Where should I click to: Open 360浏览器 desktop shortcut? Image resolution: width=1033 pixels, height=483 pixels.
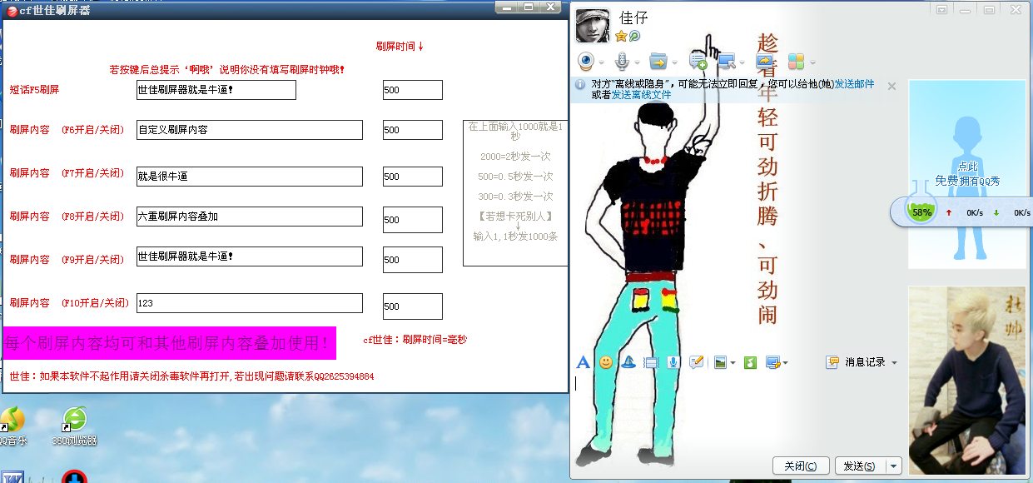(x=75, y=426)
